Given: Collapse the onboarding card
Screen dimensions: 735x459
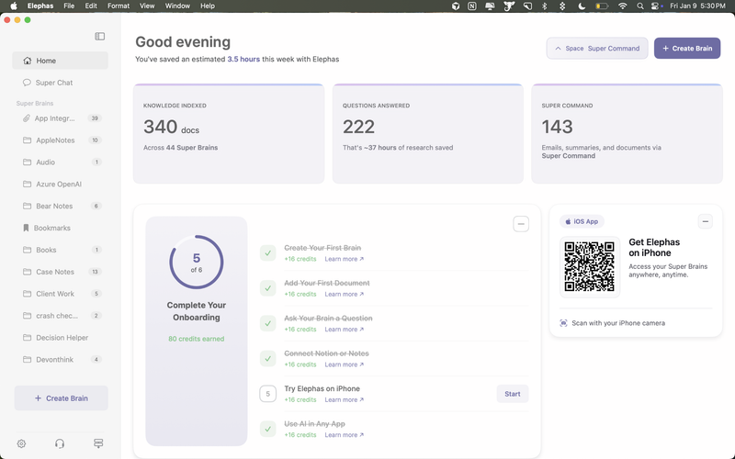Looking at the screenshot, I should tap(521, 224).
